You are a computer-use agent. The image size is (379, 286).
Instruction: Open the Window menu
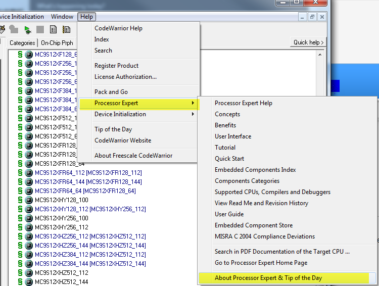click(x=62, y=17)
